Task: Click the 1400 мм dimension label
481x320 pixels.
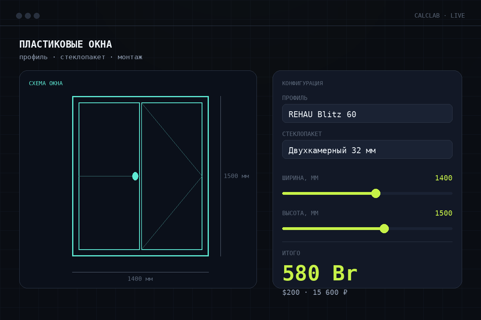Action: coord(140,279)
